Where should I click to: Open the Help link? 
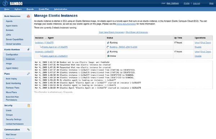[211, 3]
